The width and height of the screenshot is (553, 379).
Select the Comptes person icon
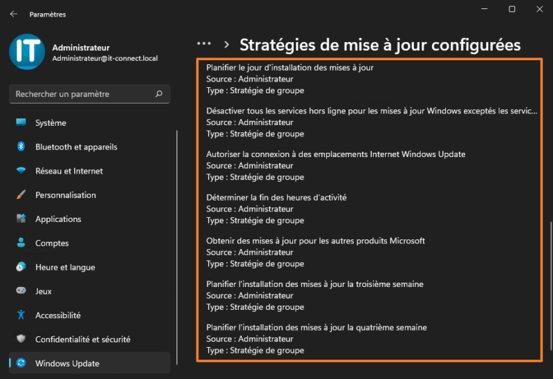click(x=21, y=243)
